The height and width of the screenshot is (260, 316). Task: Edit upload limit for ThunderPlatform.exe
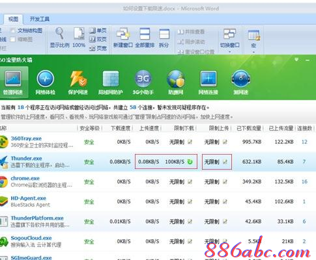225,222
